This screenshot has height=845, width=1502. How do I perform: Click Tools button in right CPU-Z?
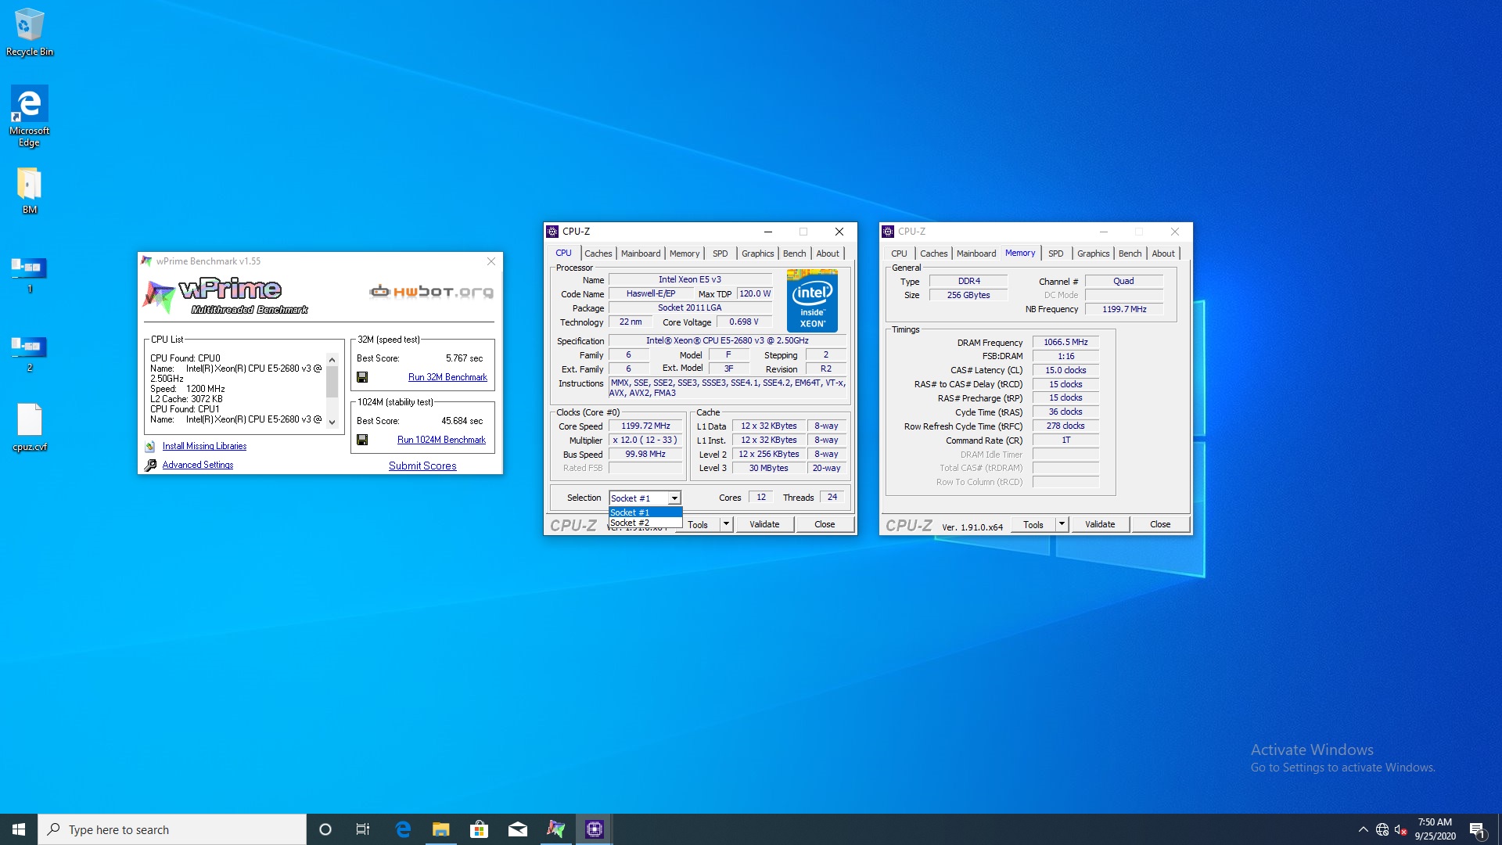click(1033, 524)
